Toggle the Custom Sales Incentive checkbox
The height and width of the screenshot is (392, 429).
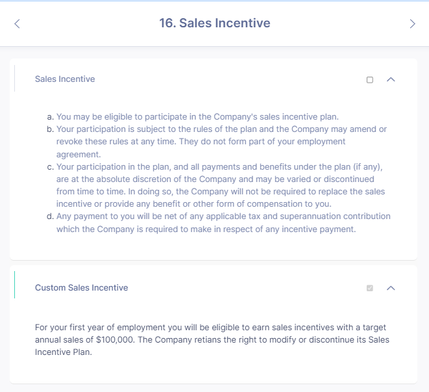coord(370,288)
